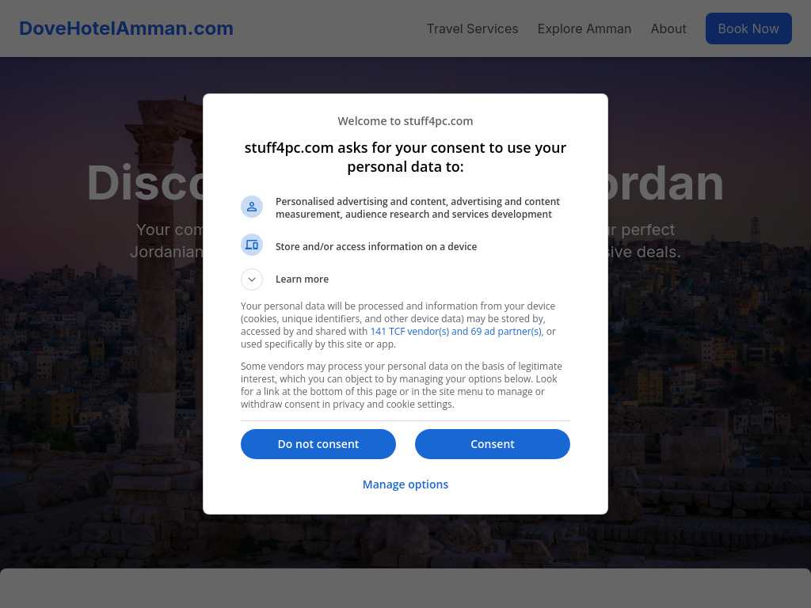
Task: Click the "Welcome to stuff4pc.com" dialog header
Action: point(405,121)
